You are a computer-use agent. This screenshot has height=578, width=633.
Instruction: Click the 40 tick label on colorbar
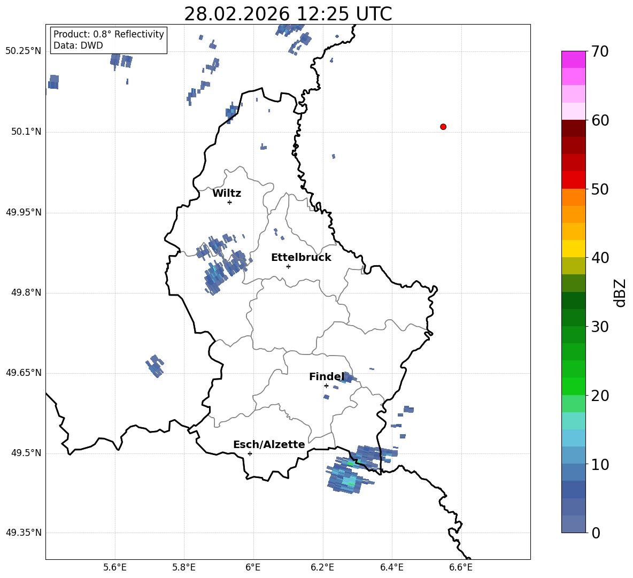tap(600, 258)
